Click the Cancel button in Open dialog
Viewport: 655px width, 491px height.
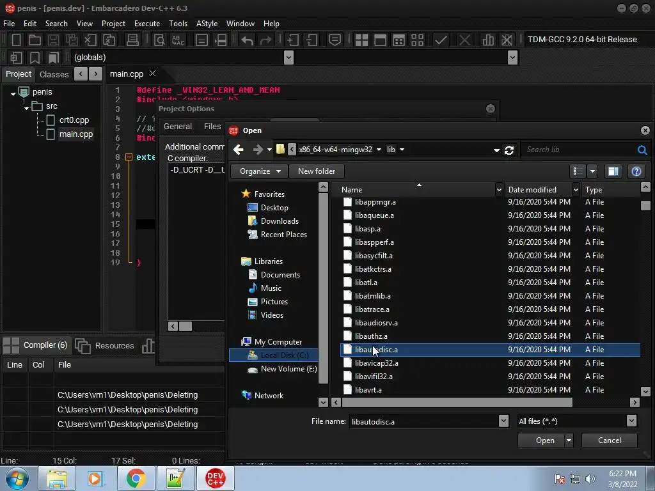pos(609,440)
